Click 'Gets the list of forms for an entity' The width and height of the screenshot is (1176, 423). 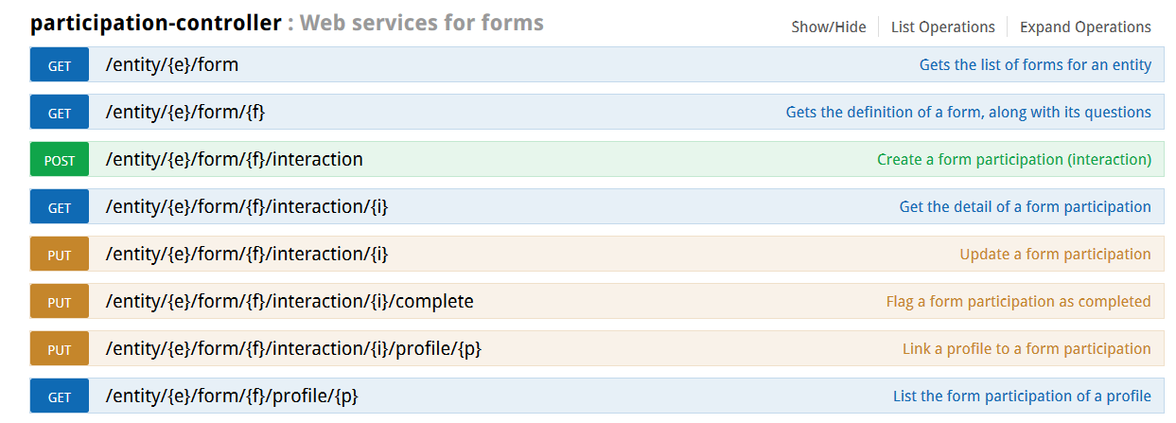[x=1035, y=65]
